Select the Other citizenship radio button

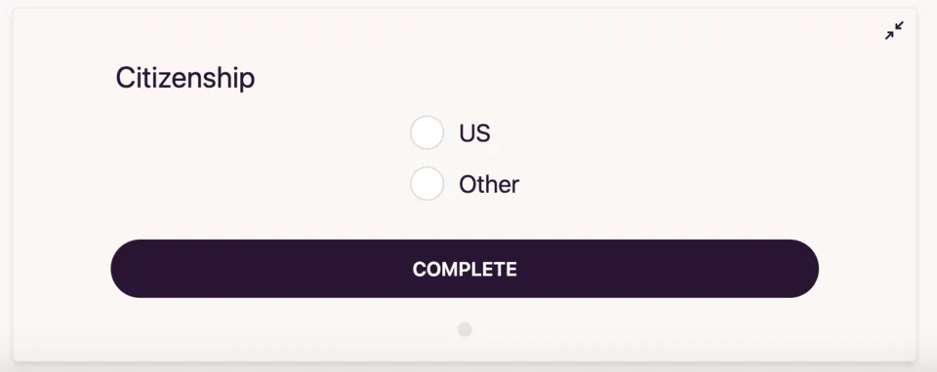(427, 184)
